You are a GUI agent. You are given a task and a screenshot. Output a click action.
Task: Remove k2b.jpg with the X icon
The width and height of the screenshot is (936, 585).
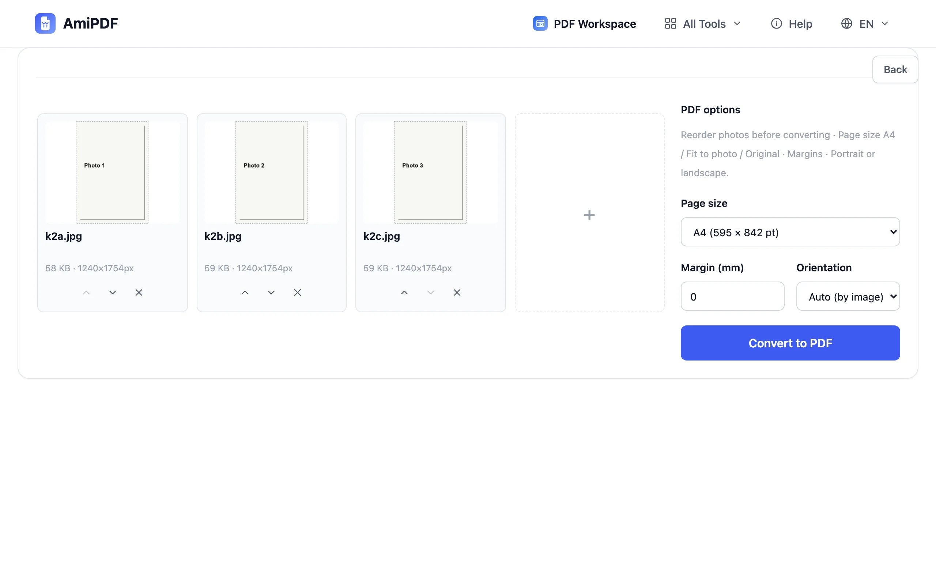(297, 292)
